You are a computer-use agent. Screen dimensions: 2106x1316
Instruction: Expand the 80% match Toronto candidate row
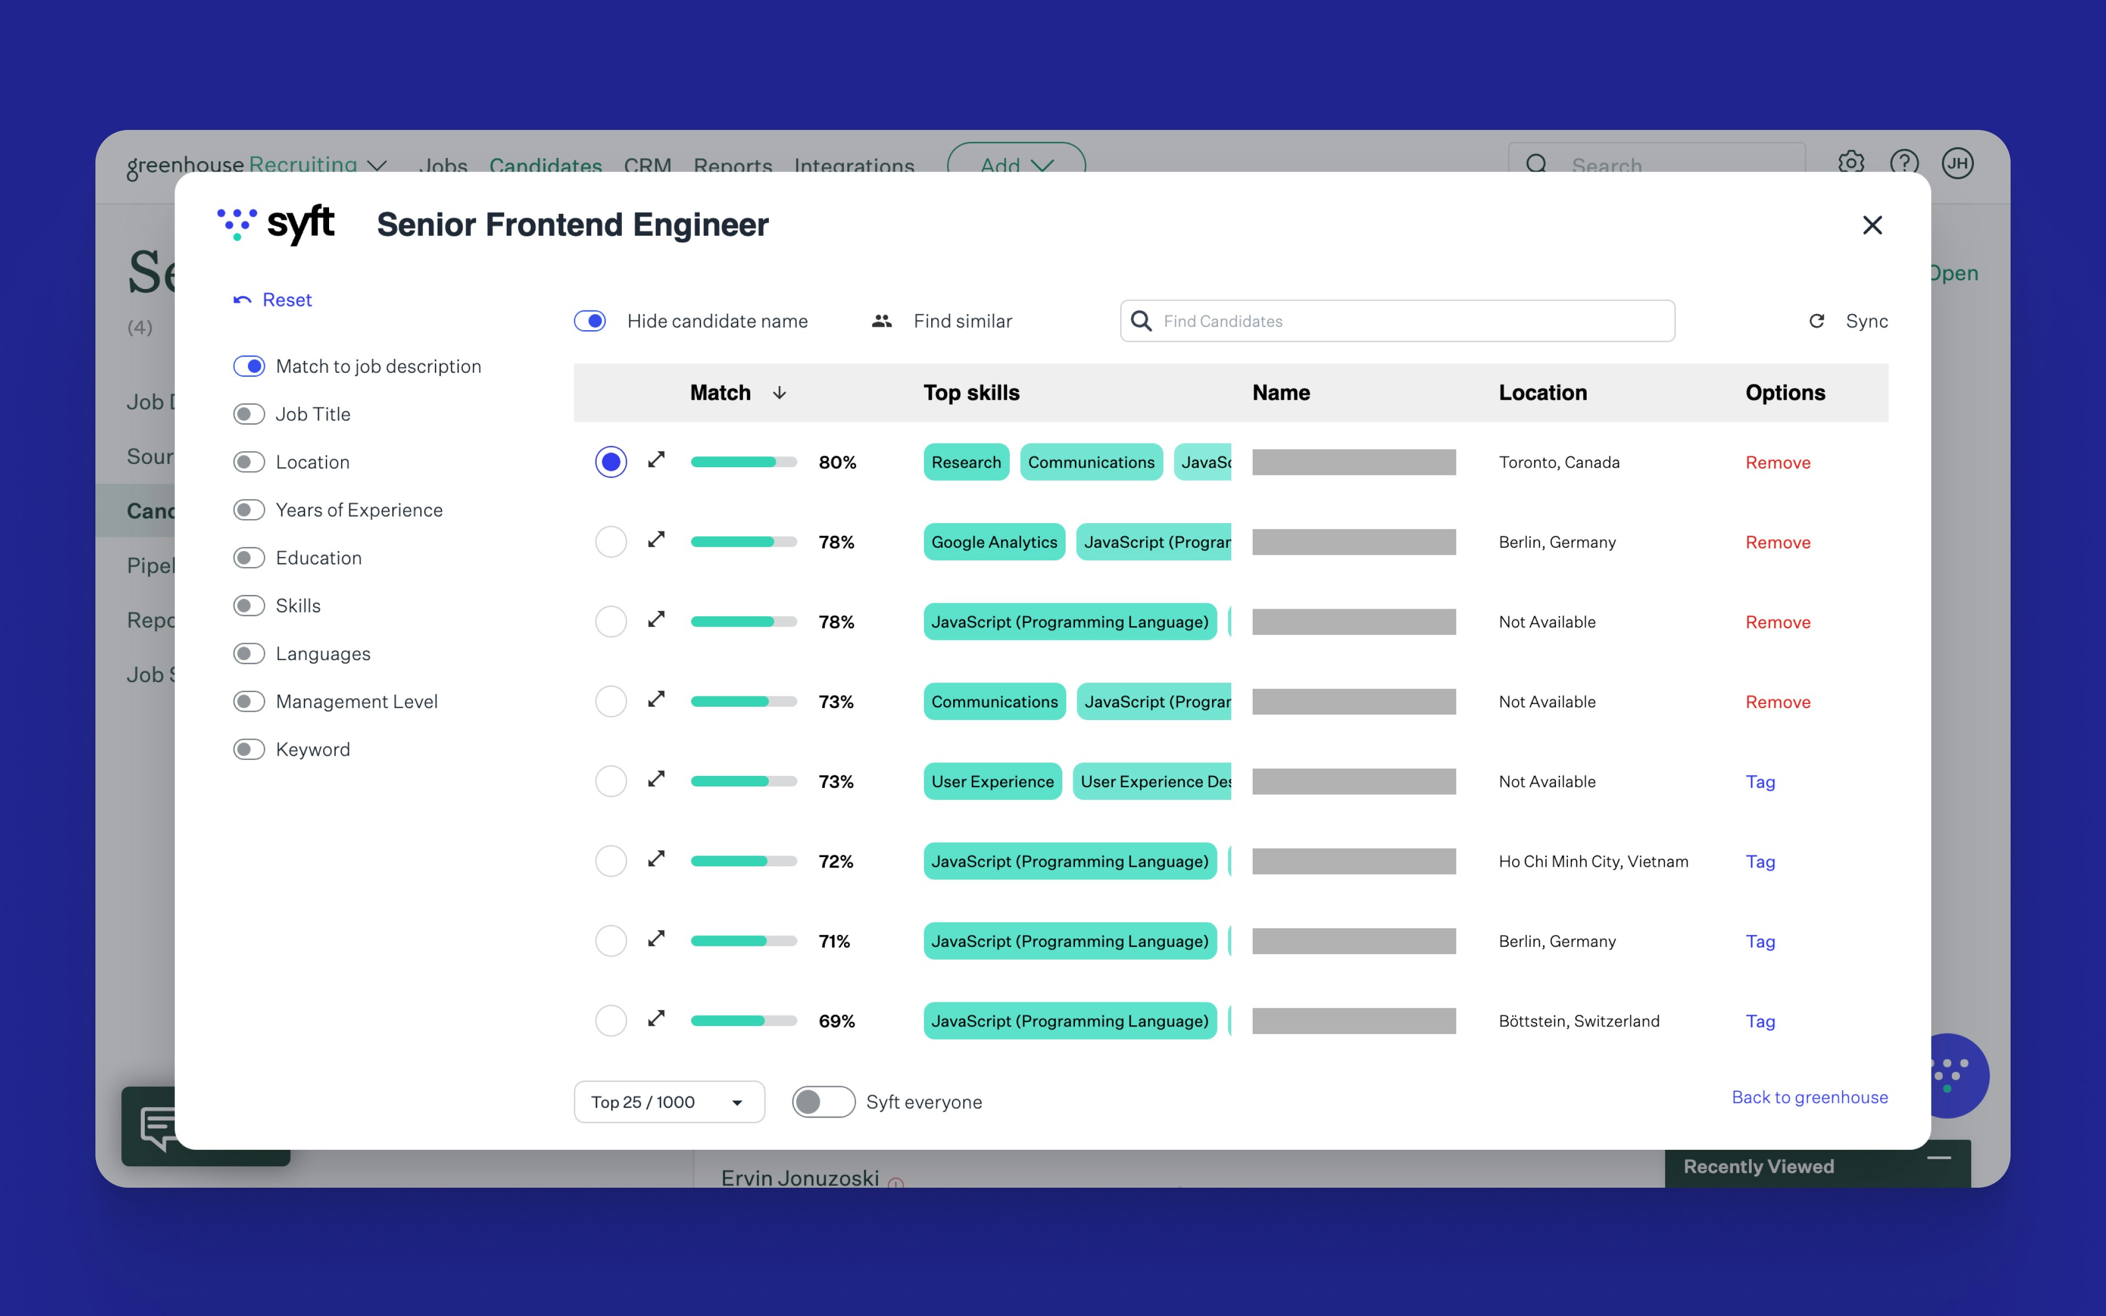point(656,460)
